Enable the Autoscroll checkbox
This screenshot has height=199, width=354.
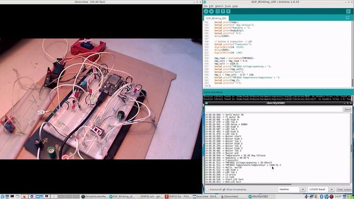(x=207, y=190)
